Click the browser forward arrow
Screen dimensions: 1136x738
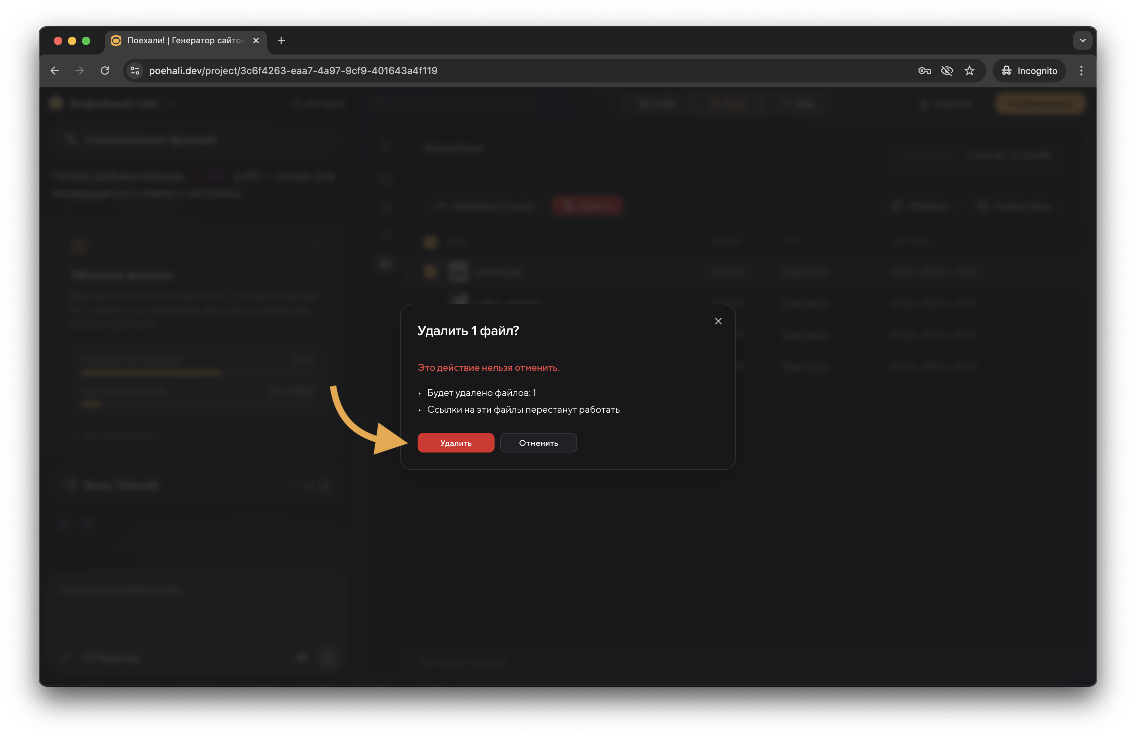tap(80, 71)
